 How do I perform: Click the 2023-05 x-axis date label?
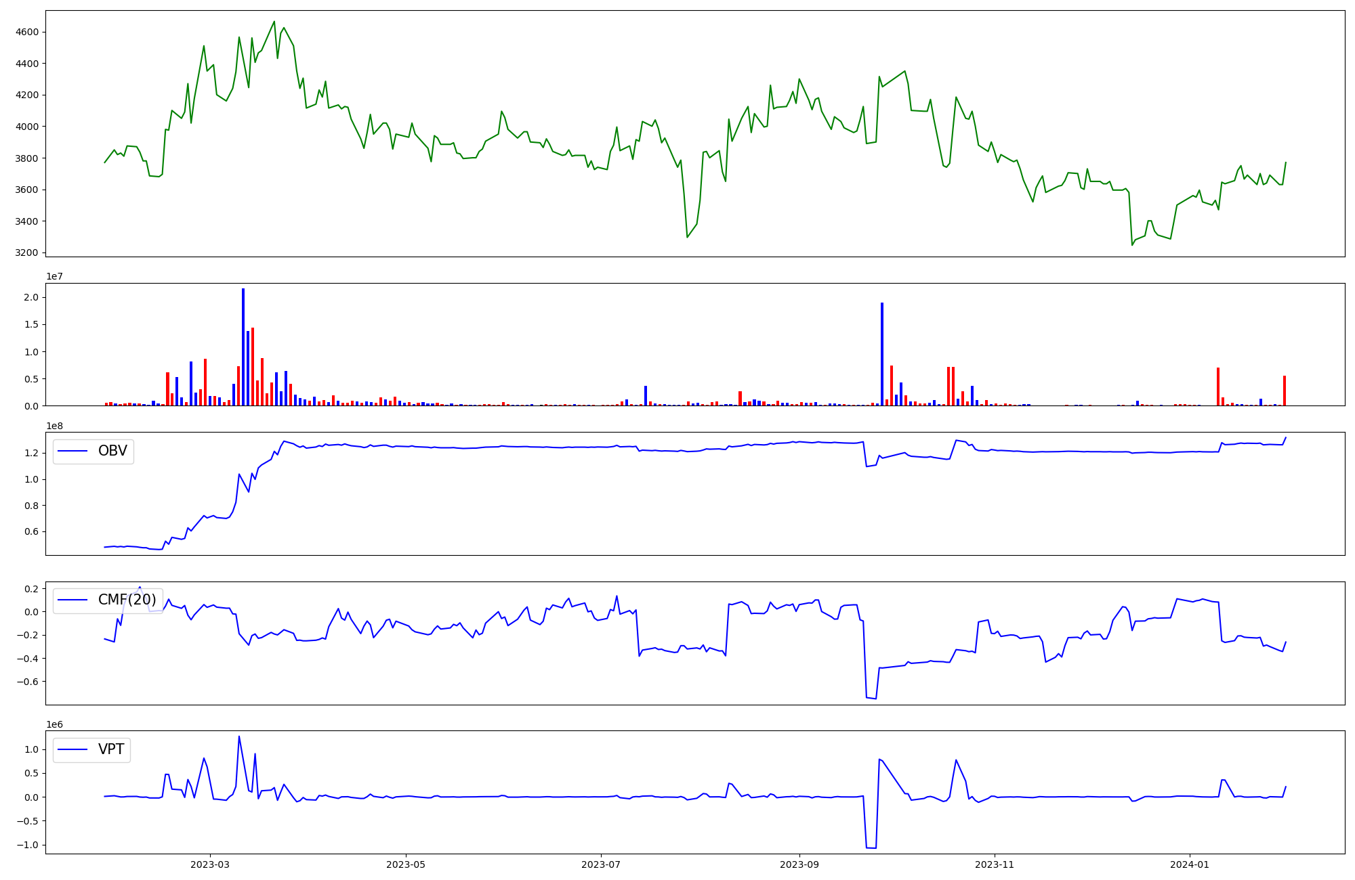[x=406, y=864]
